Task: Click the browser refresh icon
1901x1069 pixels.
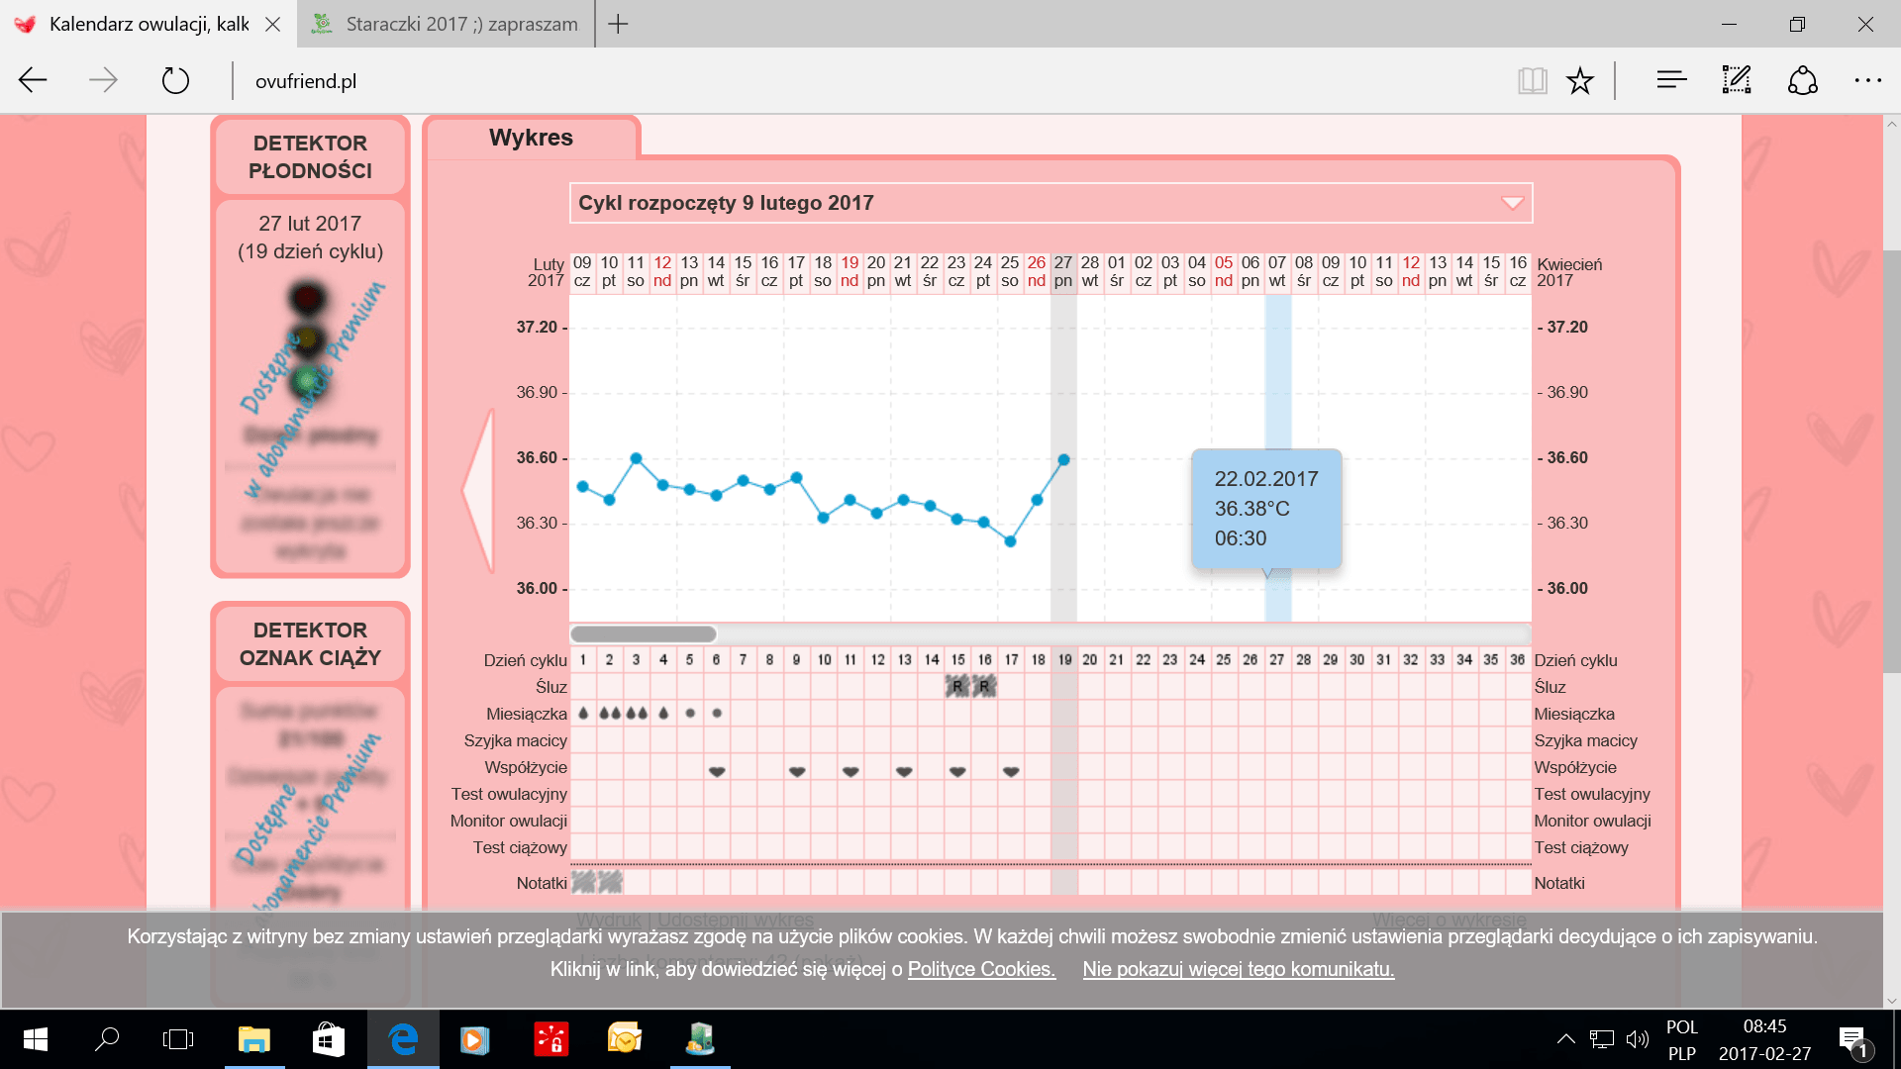Action: [175, 80]
